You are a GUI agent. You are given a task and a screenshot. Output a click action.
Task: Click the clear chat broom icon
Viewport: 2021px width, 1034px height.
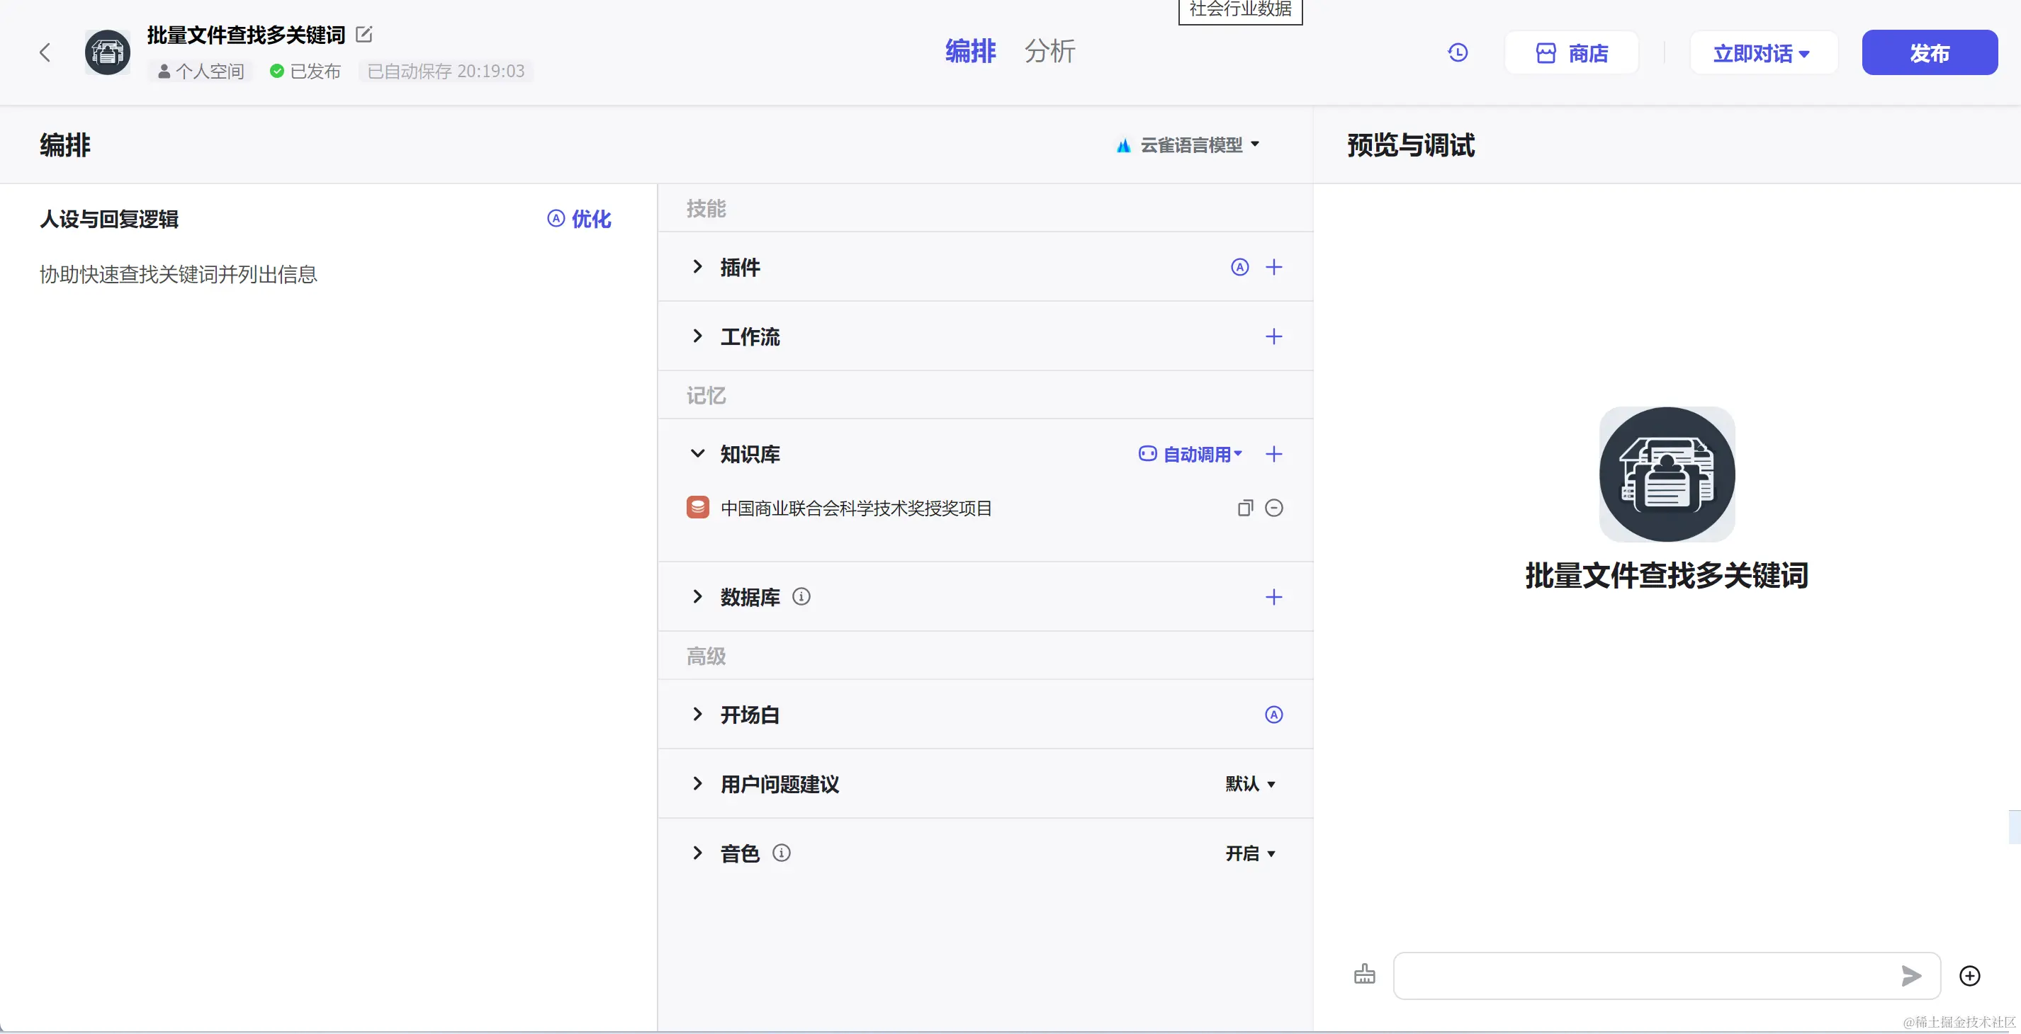1364,975
